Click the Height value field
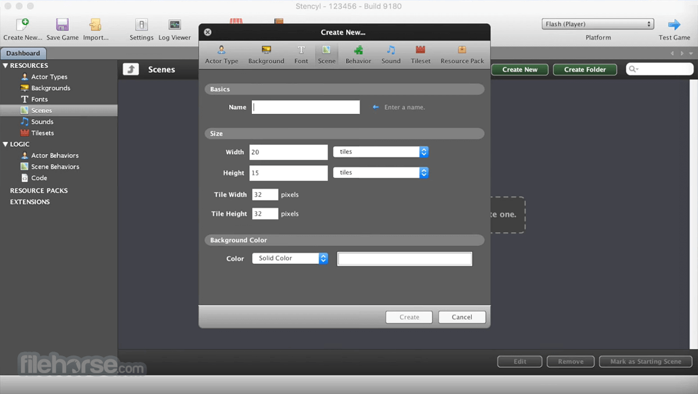The width and height of the screenshot is (698, 394). (x=289, y=173)
